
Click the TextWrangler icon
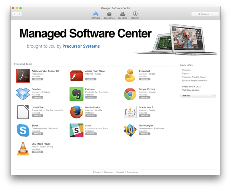(x=130, y=130)
